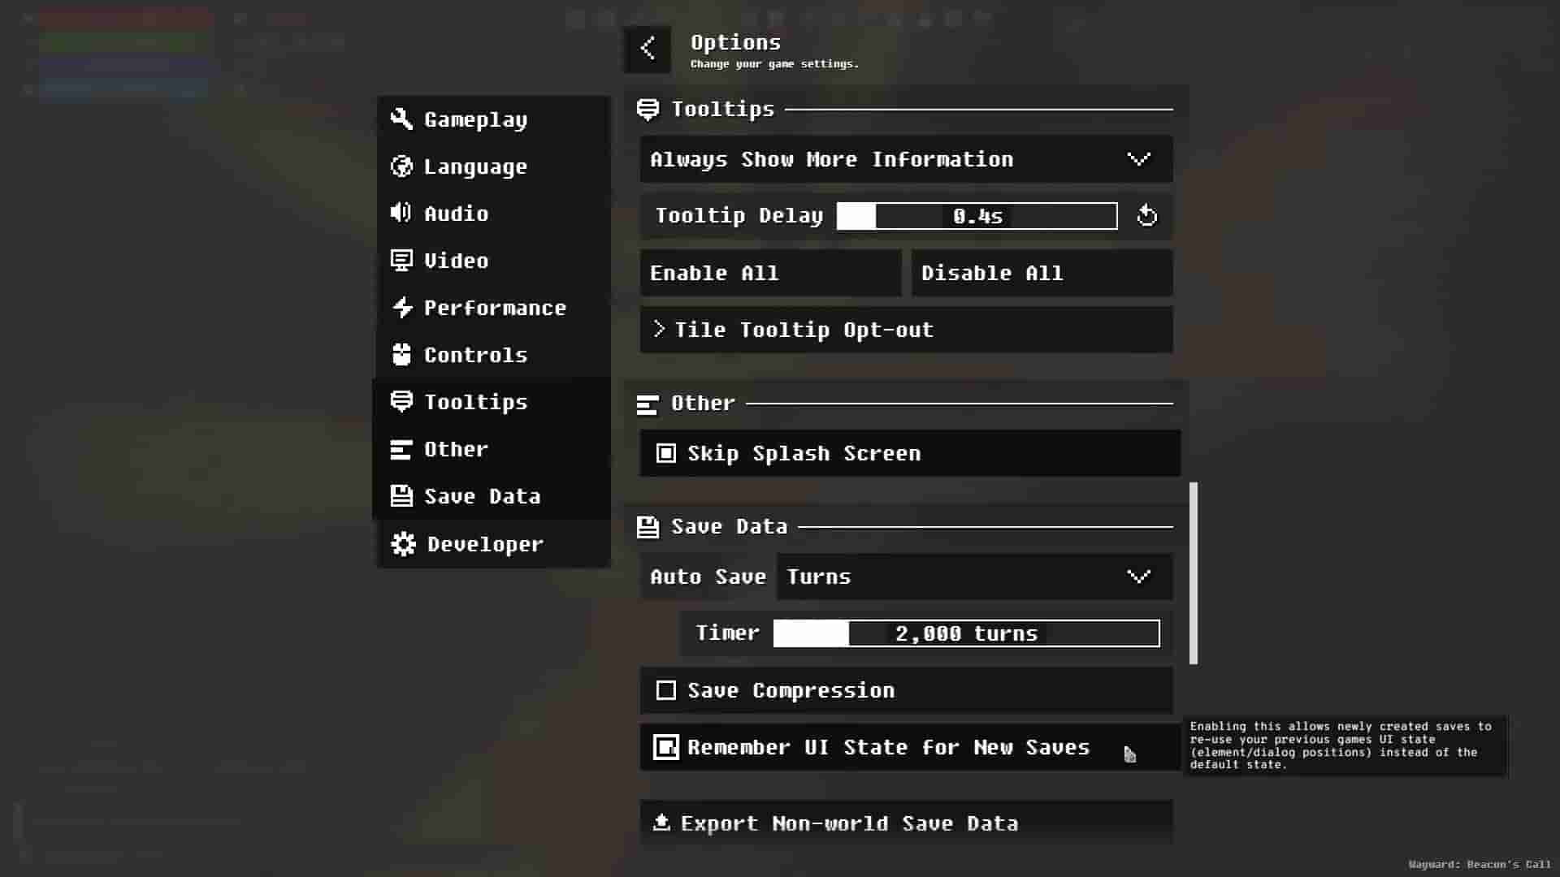Click the options panel vertical scrollbar

tap(1194, 573)
